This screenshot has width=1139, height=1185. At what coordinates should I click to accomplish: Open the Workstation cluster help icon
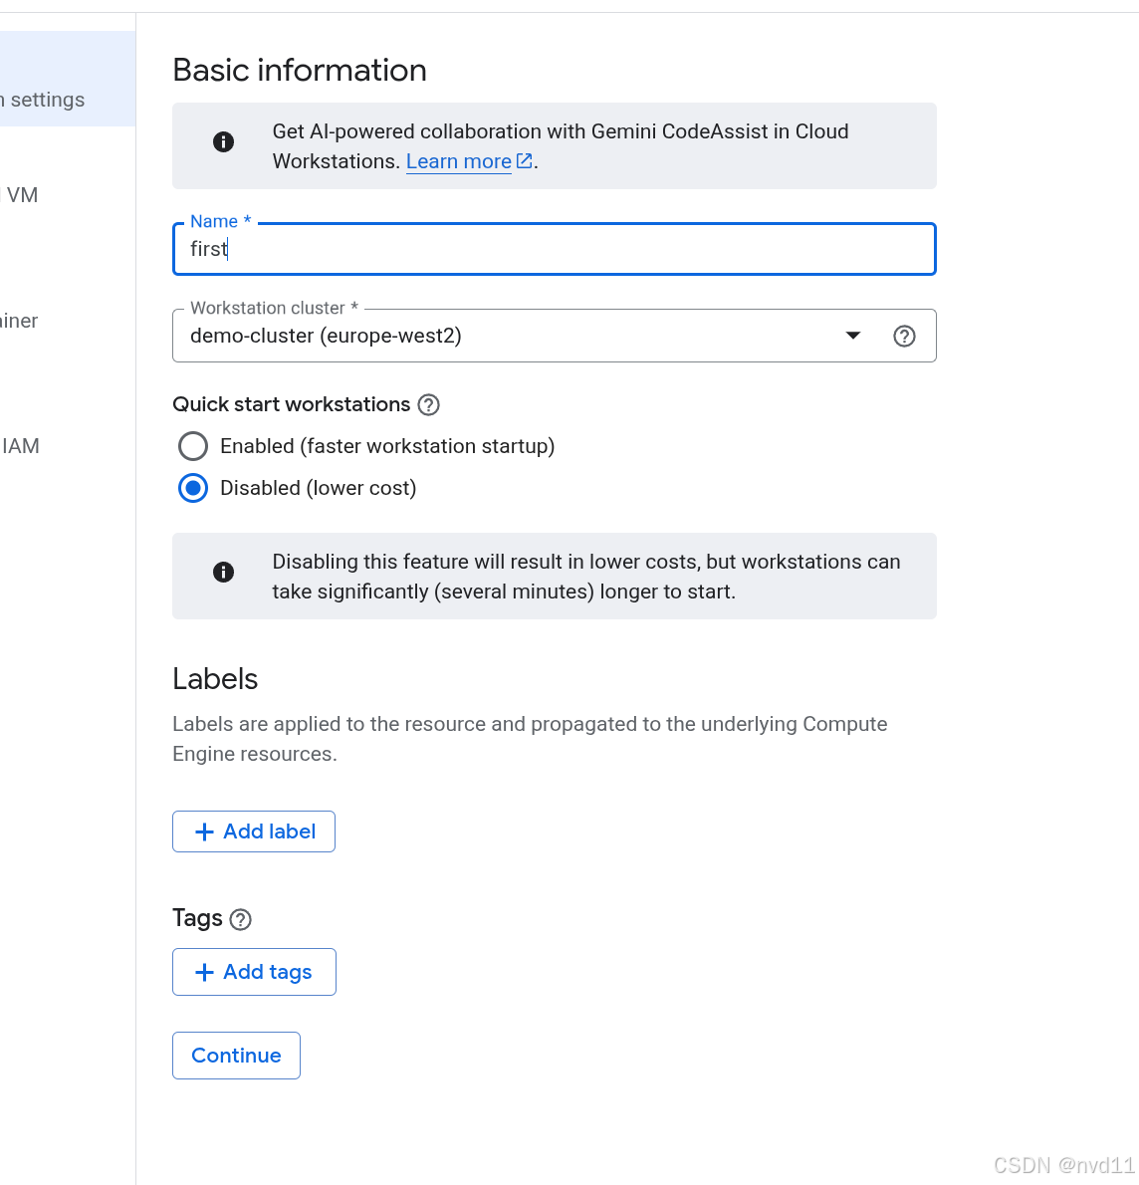[904, 337]
